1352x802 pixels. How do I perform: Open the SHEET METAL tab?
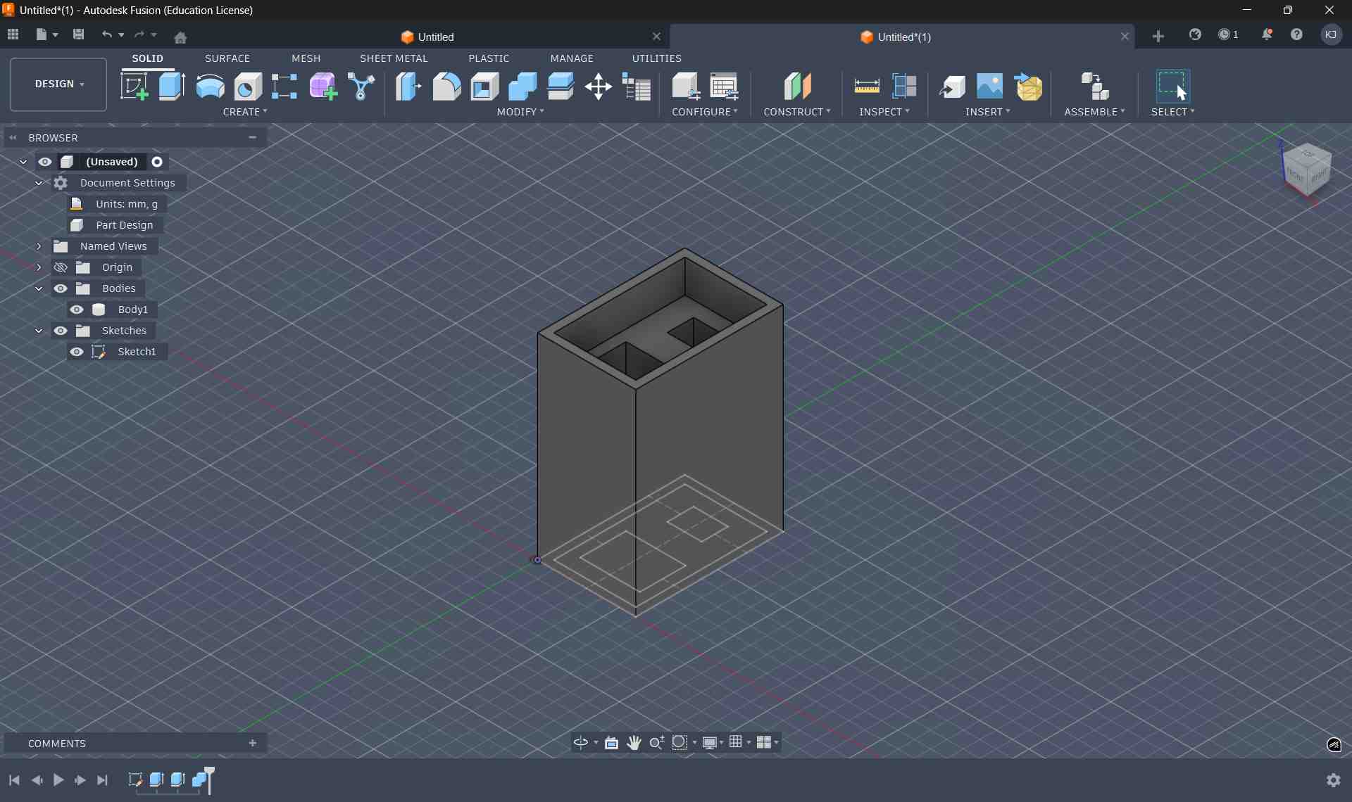pyautogui.click(x=394, y=58)
